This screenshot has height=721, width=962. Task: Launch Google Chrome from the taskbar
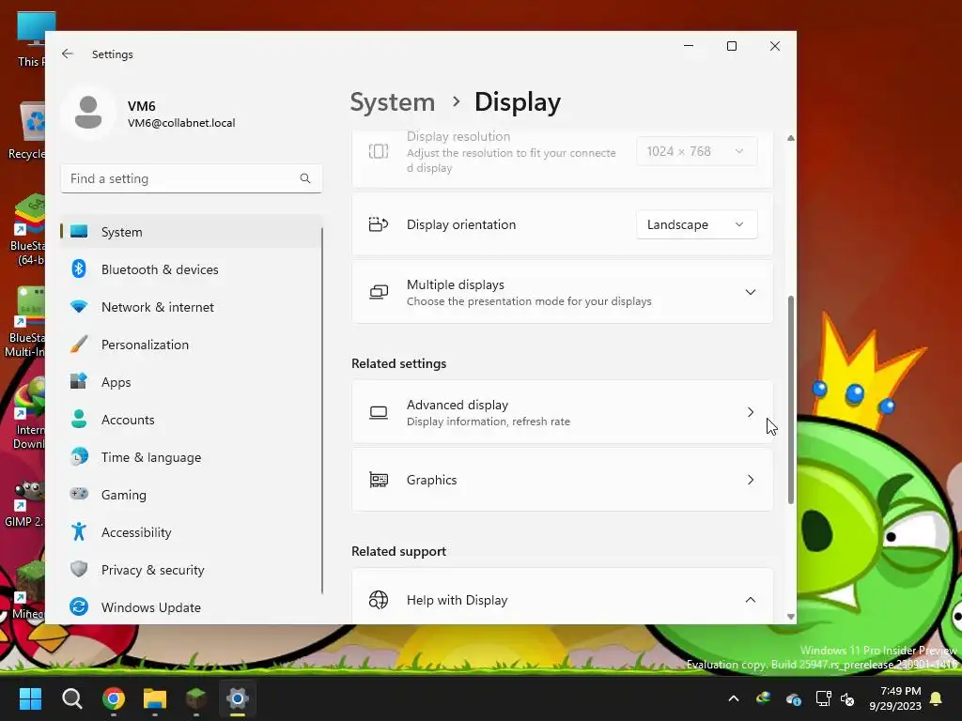(114, 698)
